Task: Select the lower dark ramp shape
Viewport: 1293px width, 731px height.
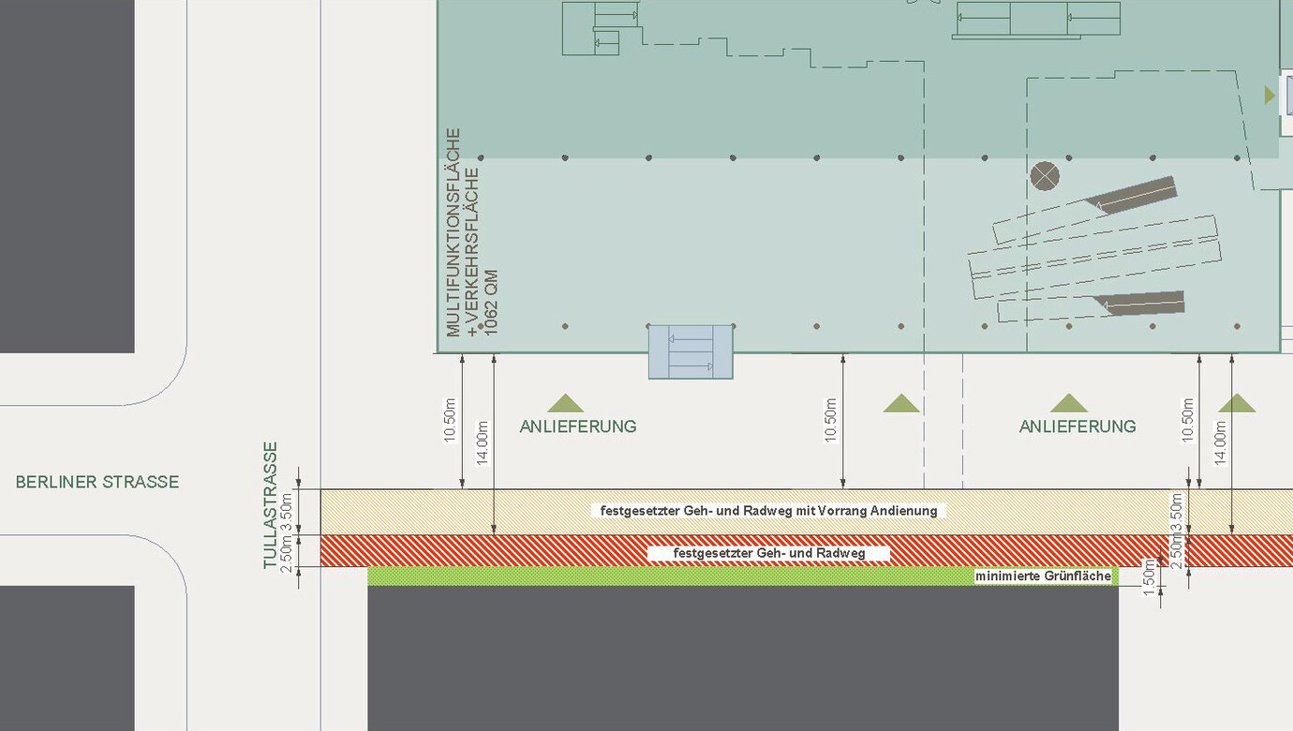Action: point(1140,303)
